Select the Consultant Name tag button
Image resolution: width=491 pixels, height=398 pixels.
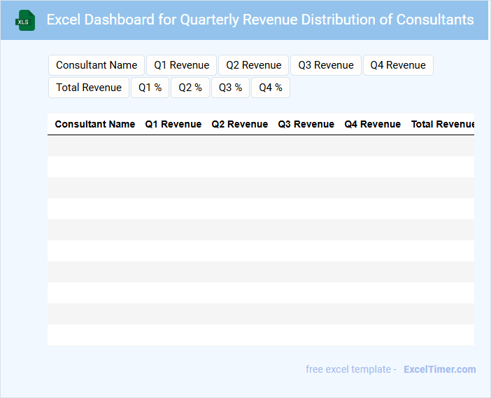[x=97, y=65]
